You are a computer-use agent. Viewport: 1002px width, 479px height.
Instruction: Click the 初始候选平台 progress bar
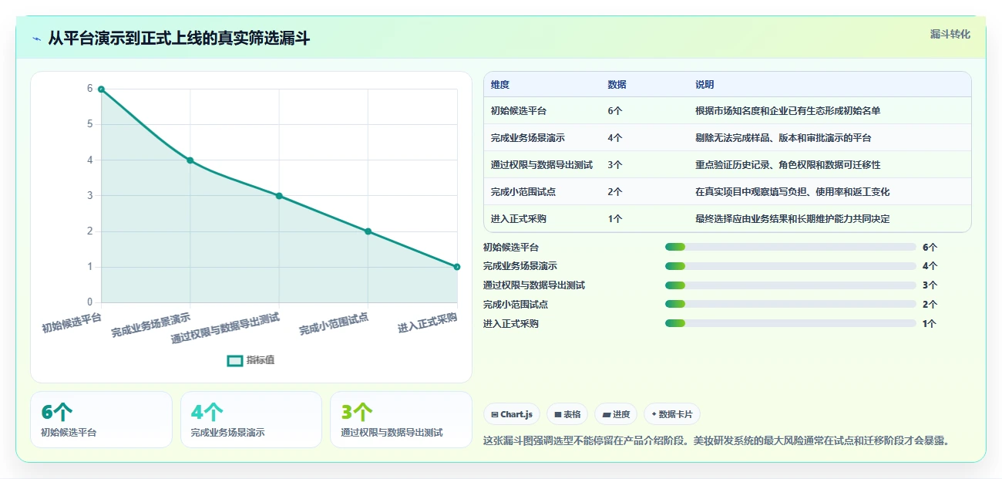pos(790,247)
